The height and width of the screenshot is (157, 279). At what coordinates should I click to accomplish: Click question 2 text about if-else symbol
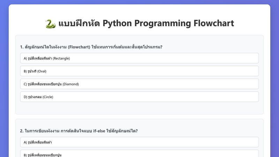79,131
